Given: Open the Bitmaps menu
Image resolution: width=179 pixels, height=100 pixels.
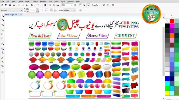Looking at the screenshot, I should [x=43, y=1].
